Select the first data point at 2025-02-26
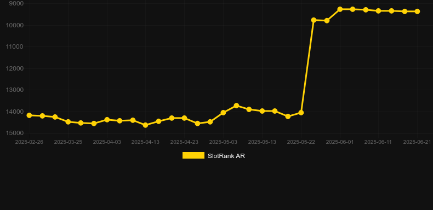This screenshot has height=210, width=433. [x=29, y=115]
